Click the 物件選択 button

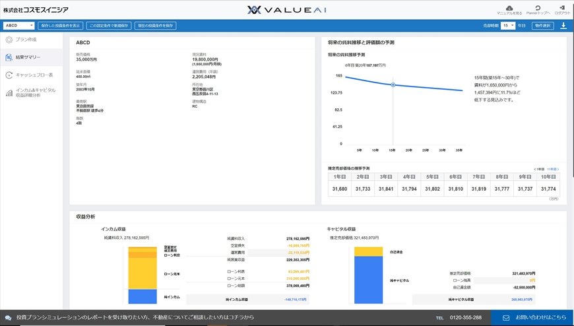pyautogui.click(x=544, y=26)
